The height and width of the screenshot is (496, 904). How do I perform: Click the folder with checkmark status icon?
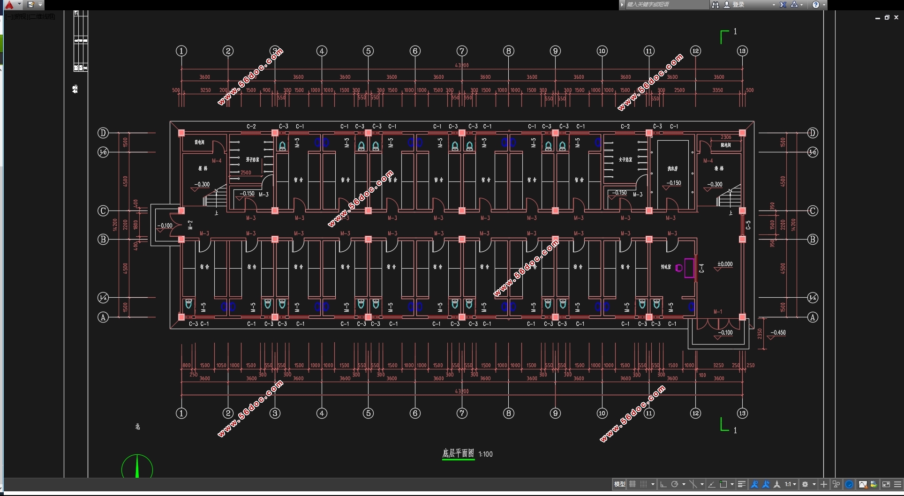pos(874,484)
